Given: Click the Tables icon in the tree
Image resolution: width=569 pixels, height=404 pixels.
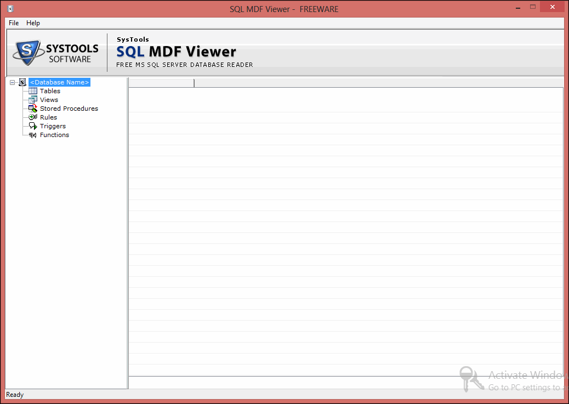Looking at the screenshot, I should click(33, 91).
